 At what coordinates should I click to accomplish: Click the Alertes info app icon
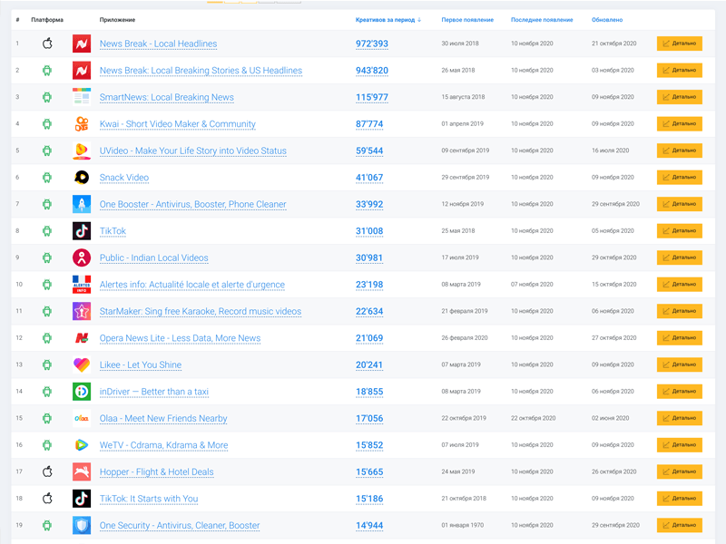82,285
